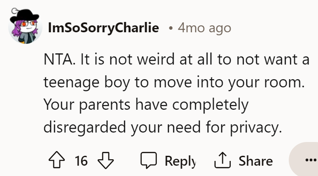Click the word 'NTA' in the comment

(x=58, y=59)
